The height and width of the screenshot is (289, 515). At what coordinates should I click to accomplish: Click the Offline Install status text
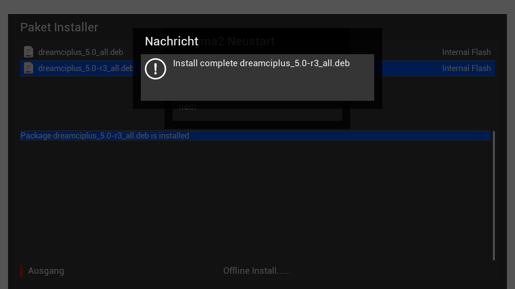[x=257, y=271]
